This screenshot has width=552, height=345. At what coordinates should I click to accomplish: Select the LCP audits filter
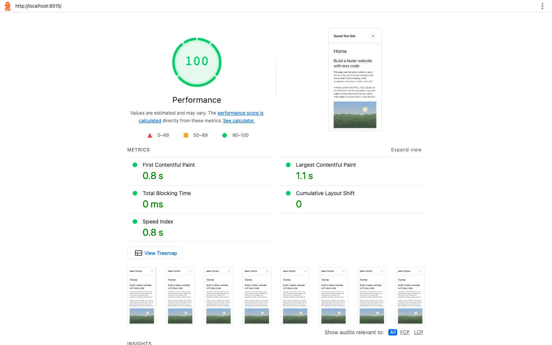[419, 332]
